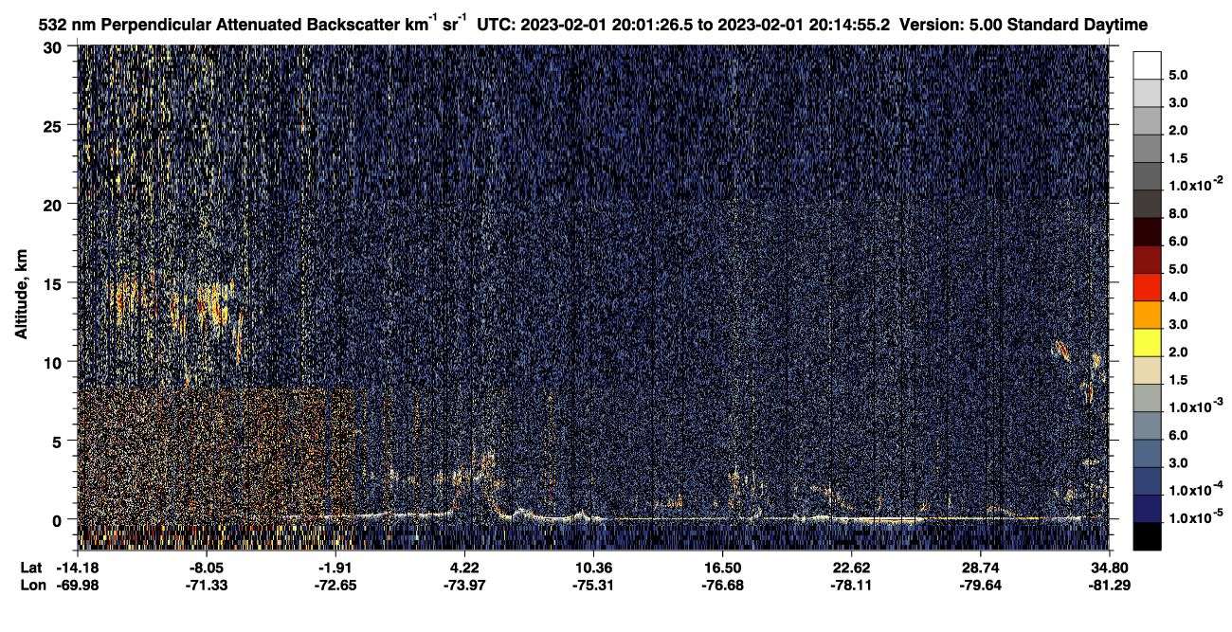This screenshot has height=632, width=1232.
Task: Select latitude value 4.22
Action: [x=464, y=568]
